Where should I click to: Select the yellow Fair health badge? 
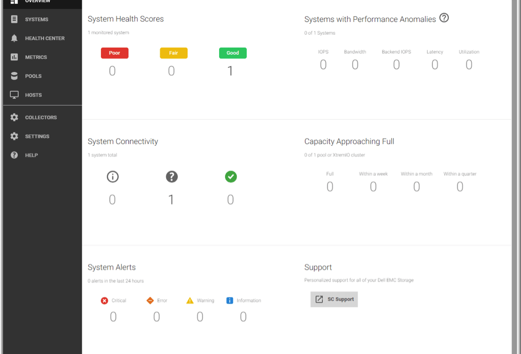[174, 53]
